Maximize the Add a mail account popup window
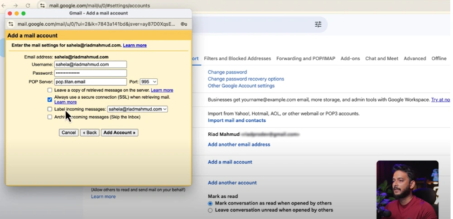Image resolution: width=453 pixels, height=219 pixels. pyautogui.click(x=24, y=13)
